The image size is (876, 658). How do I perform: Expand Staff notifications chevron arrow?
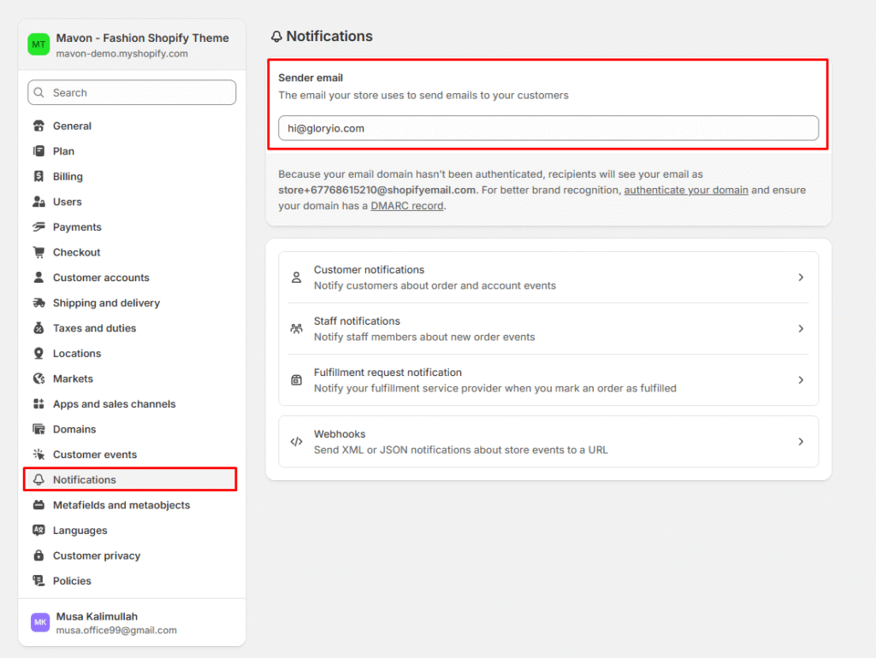[x=801, y=329]
